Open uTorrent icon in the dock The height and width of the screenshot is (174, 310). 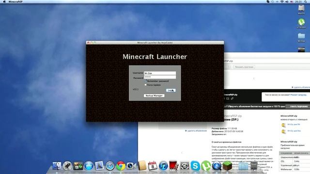click(x=206, y=166)
